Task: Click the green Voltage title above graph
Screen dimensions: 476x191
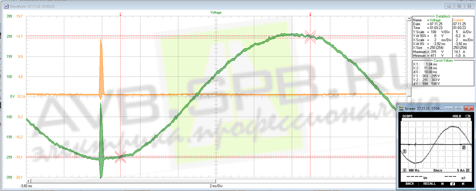Action: click(216, 12)
